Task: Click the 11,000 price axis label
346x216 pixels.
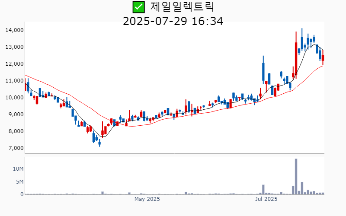Action: click(14, 81)
